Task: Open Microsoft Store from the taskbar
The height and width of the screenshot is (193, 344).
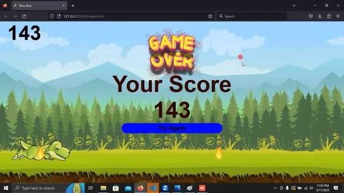Action: point(116,188)
